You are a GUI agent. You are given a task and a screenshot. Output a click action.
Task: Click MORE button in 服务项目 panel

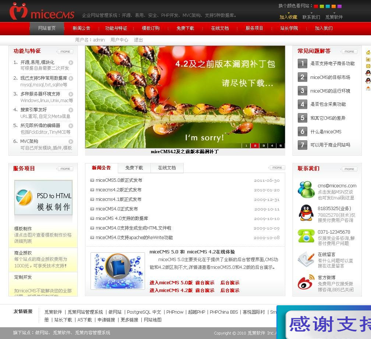65,169
